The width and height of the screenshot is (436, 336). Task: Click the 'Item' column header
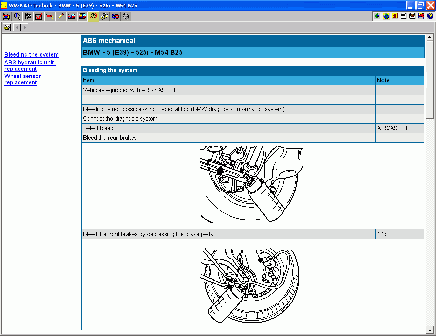(x=228, y=80)
